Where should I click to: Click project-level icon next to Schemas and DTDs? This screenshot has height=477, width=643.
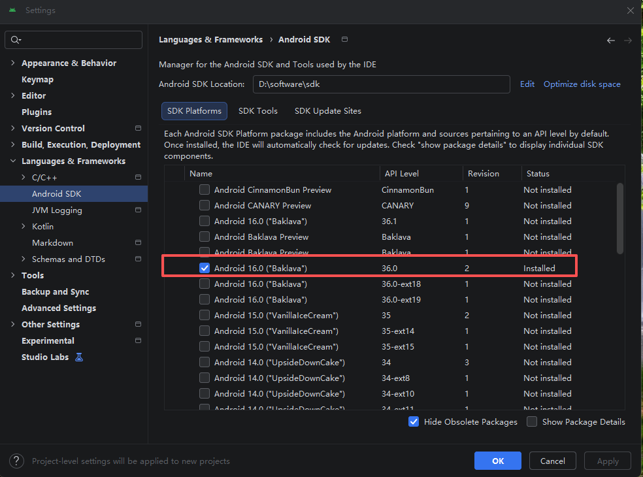coord(138,259)
